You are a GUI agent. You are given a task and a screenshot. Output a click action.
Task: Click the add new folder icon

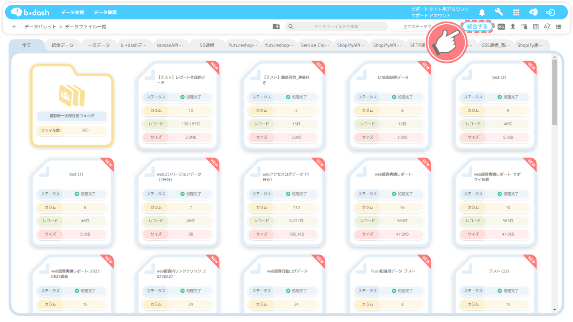[276, 27]
